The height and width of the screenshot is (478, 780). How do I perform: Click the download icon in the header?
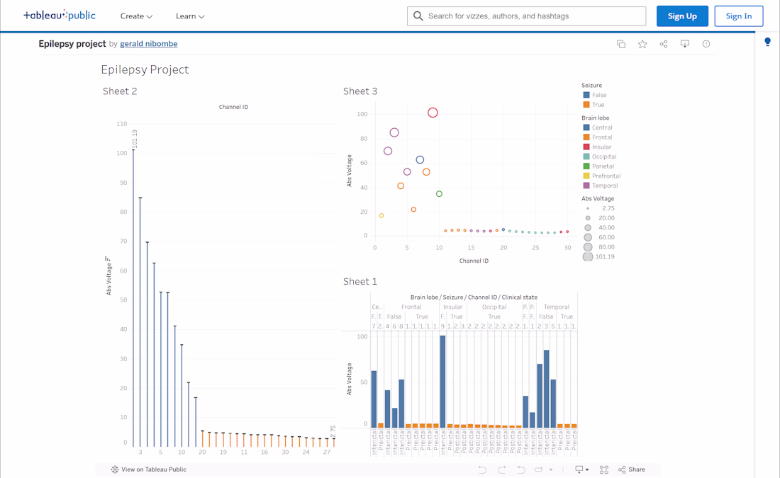685,44
